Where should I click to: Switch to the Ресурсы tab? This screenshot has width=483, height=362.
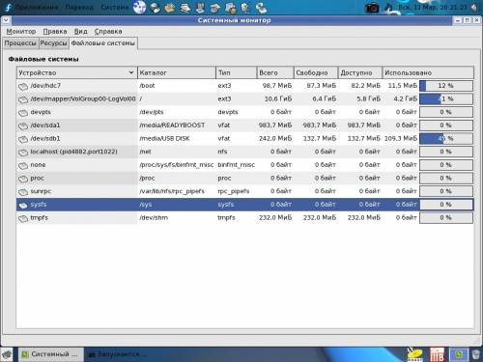tap(54, 43)
